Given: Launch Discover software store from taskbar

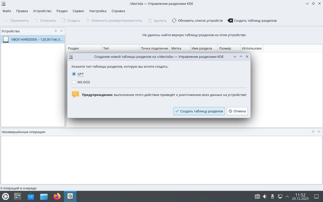Looking at the screenshot, I should click(31, 196).
